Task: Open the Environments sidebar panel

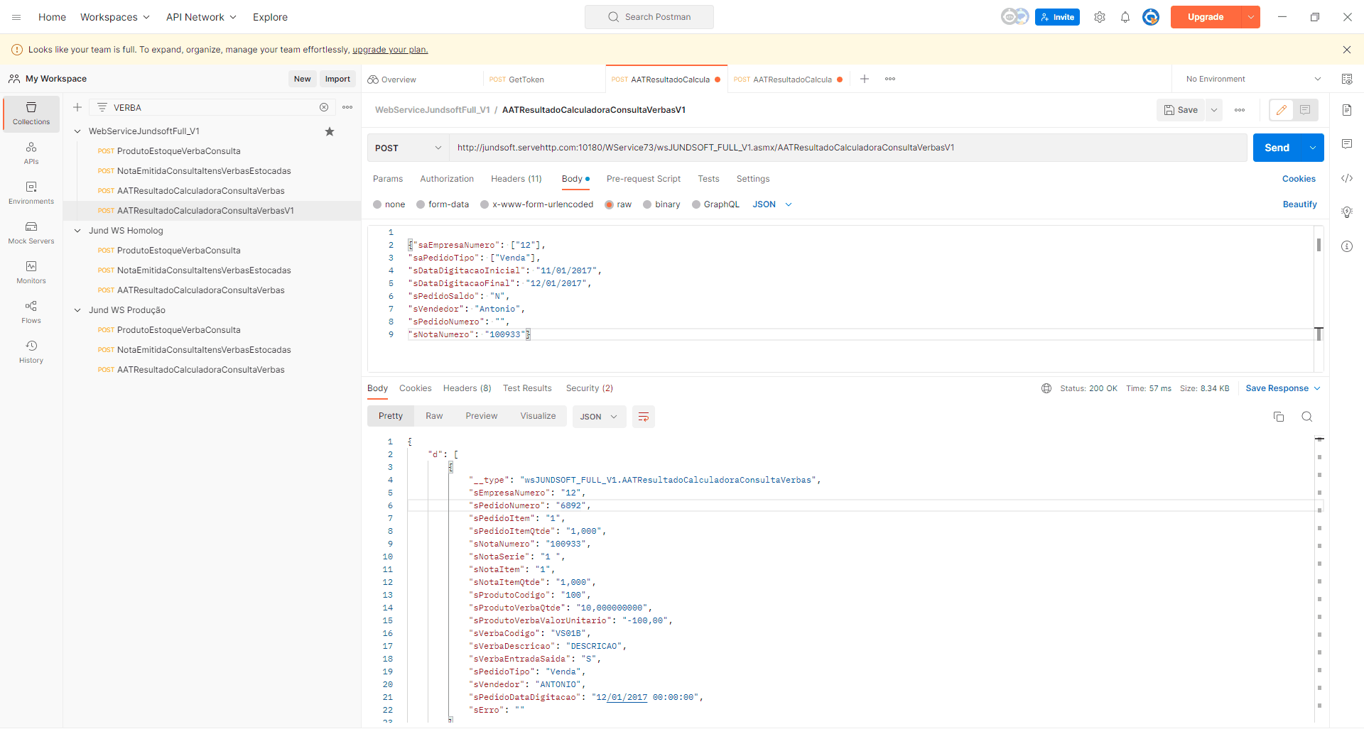Action: [x=31, y=192]
